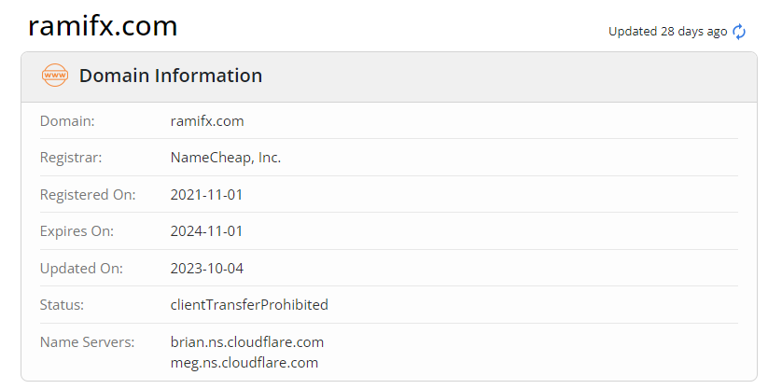Select the ramifx.com domain value
The width and height of the screenshot is (768, 389).
coord(207,121)
